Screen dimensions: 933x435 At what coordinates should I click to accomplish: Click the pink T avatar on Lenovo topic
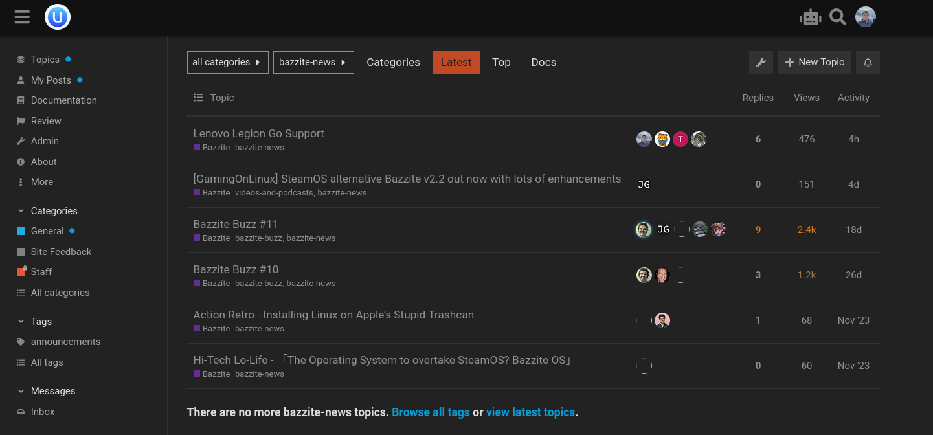coord(680,139)
